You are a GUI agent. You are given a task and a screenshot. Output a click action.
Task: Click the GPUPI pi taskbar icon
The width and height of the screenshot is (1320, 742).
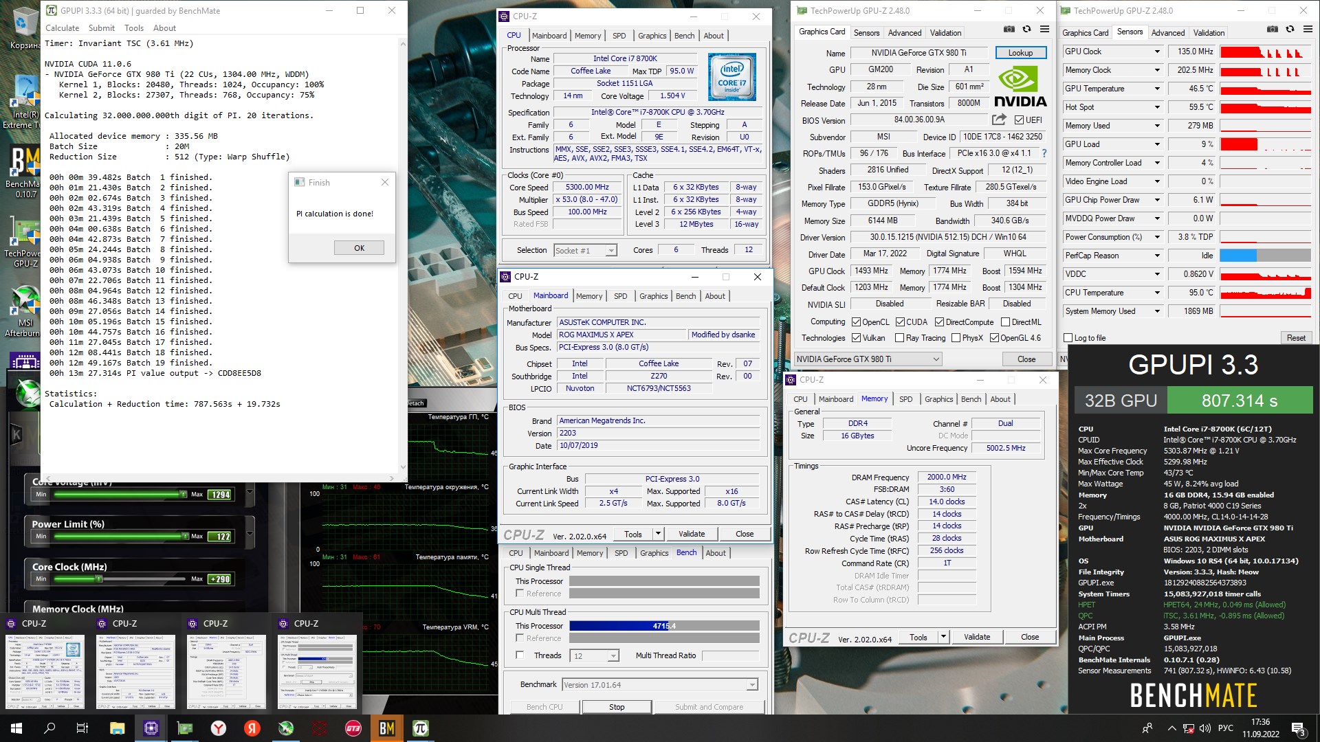[x=421, y=728]
